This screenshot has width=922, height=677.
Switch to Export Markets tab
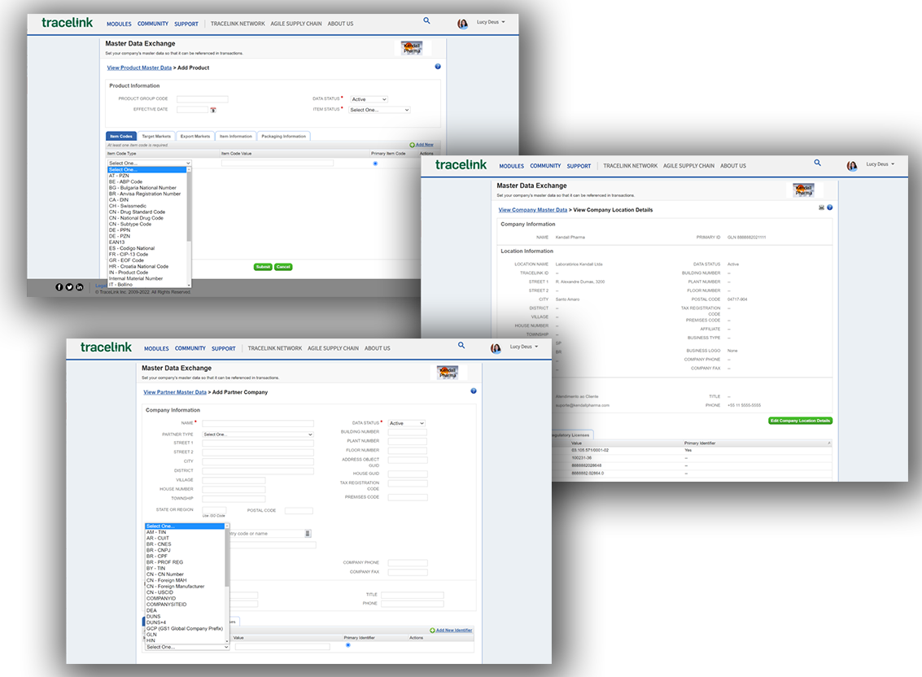pos(195,137)
